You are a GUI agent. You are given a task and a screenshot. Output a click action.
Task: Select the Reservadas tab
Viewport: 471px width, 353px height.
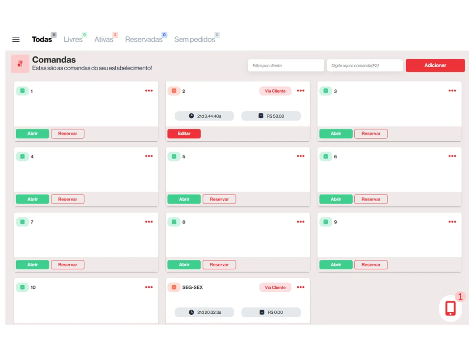[143, 39]
